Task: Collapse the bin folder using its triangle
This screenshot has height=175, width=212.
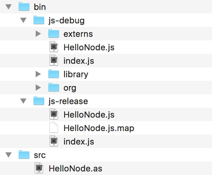Action: click(9, 7)
